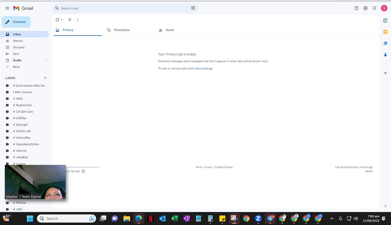
Task: Show hidden icons in system tray
Action: pyautogui.click(x=332, y=218)
